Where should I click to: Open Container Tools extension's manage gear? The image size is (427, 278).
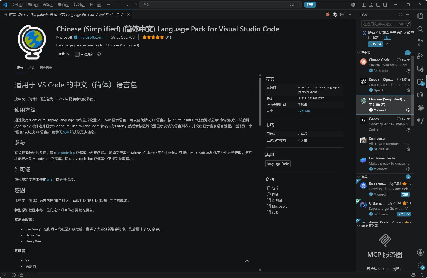pyautogui.click(x=408, y=169)
